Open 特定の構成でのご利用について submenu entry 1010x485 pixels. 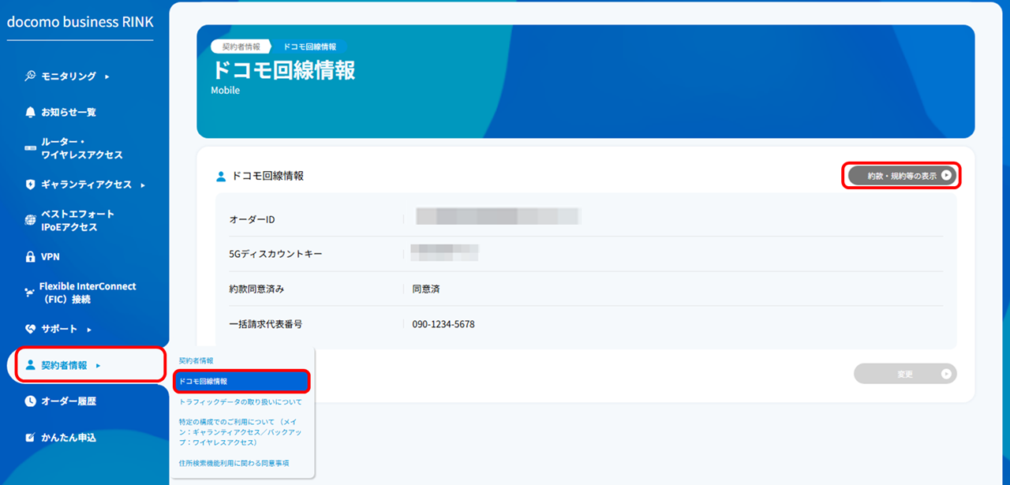pyautogui.click(x=240, y=432)
